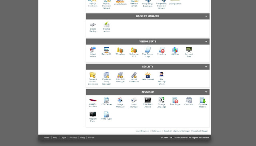The width and height of the screenshot is (256, 146).
Task: Click the Hide Icons link
Action: (156, 131)
